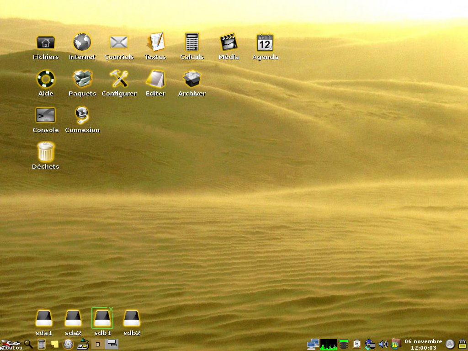Open the Toutou start menu
The width and height of the screenshot is (468, 351).
(x=11, y=345)
